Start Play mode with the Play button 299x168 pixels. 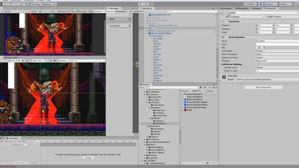click(x=141, y=4)
